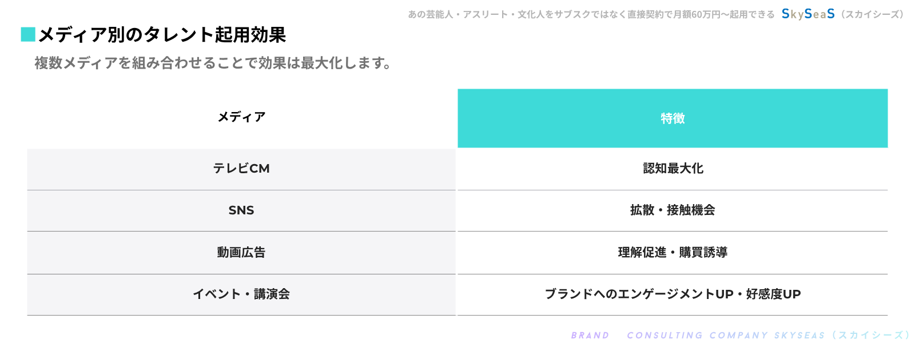Click the footer （スカイシーズ） text

[x=870, y=336]
